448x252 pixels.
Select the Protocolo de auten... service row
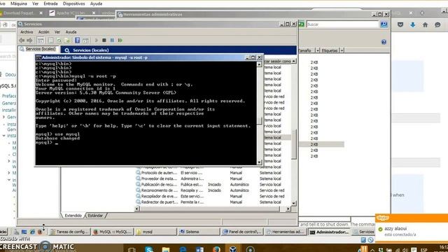pos(213,173)
